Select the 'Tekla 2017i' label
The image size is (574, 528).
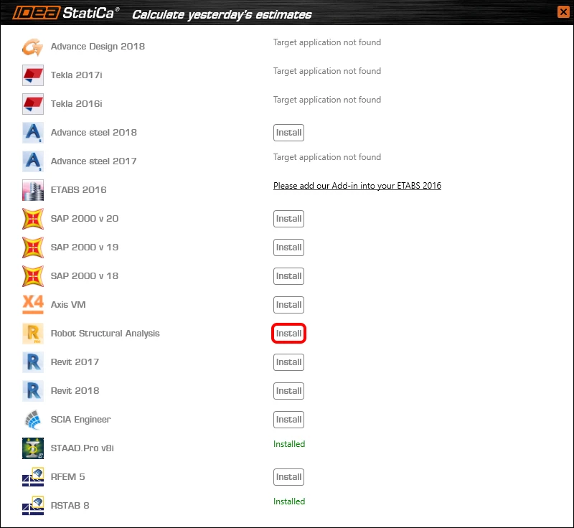pos(77,75)
